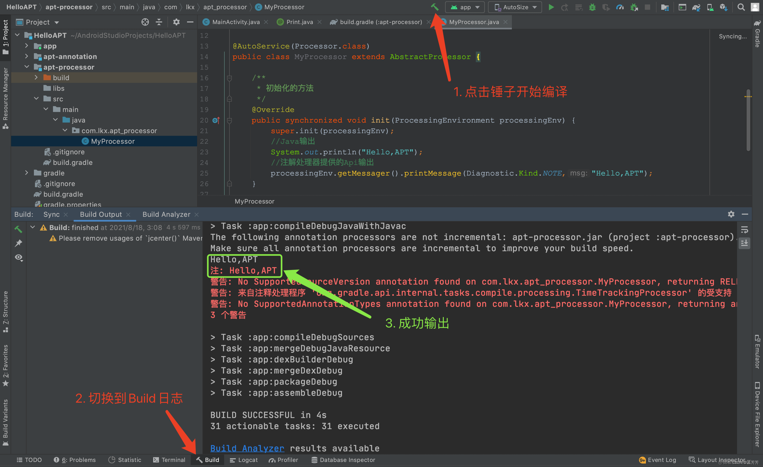Minimize the Build tool window
763x467 pixels.
[745, 214]
